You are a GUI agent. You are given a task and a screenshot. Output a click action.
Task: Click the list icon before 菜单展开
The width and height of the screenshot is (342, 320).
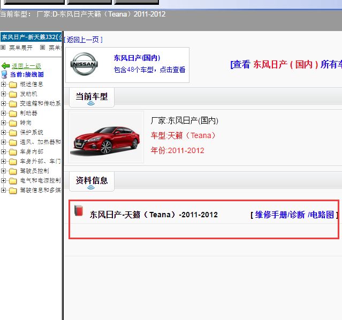[3, 47]
